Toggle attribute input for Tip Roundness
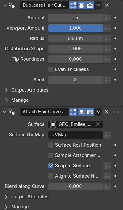Image resolution: width=123 pixels, height=210 pixels. point(107,59)
